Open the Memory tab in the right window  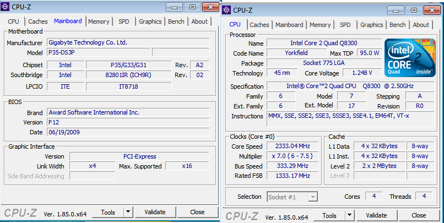[320, 25]
